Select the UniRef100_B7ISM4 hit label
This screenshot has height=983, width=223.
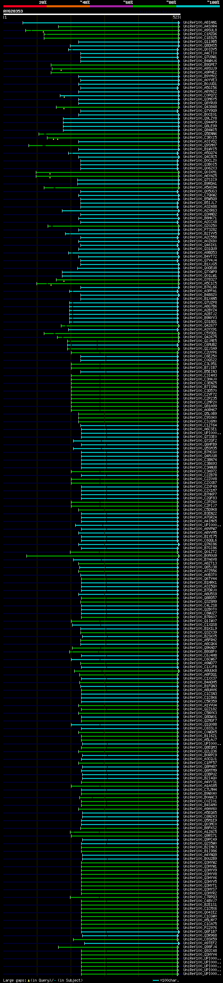[200, 387]
